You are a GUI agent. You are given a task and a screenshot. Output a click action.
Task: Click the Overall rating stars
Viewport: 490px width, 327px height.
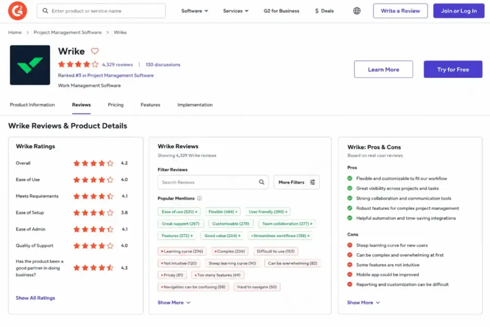point(93,163)
